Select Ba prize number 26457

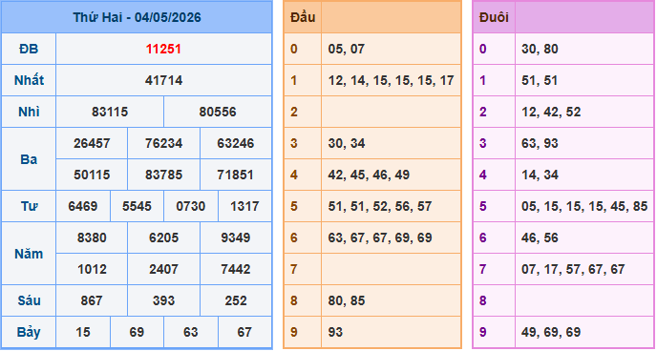click(92, 143)
